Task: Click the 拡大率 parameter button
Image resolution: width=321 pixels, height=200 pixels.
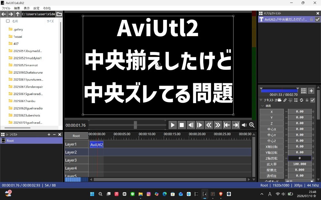Action: click(x=272, y=164)
